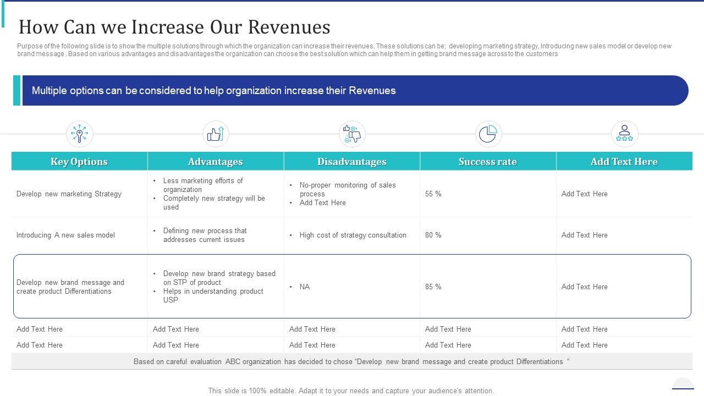Viewport: 704px width, 396px height.
Task: Select the 85 % success rate value
Action: 433,287
